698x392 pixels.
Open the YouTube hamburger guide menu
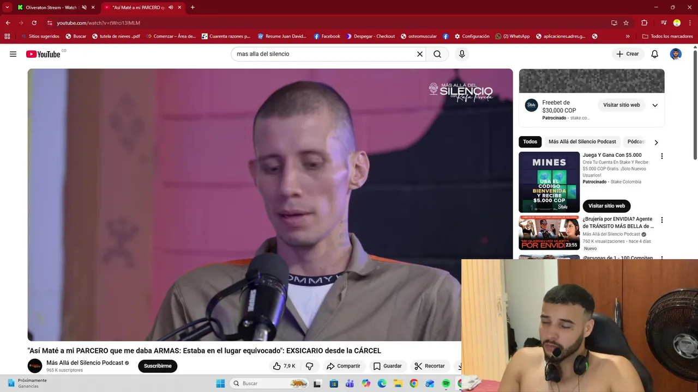pyautogui.click(x=13, y=54)
